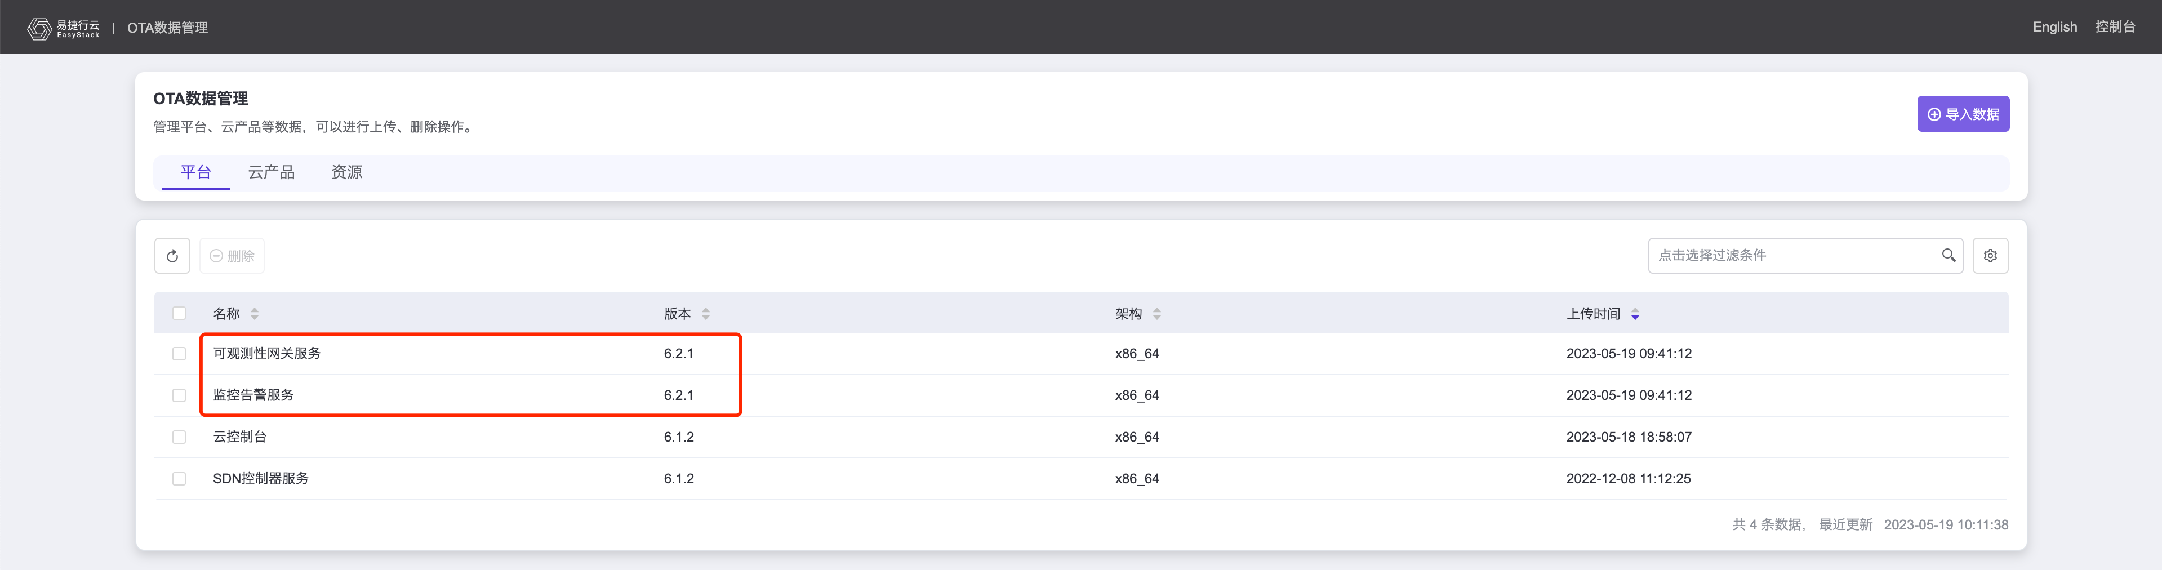
Task: Select the 平台 tab
Action: [x=195, y=172]
